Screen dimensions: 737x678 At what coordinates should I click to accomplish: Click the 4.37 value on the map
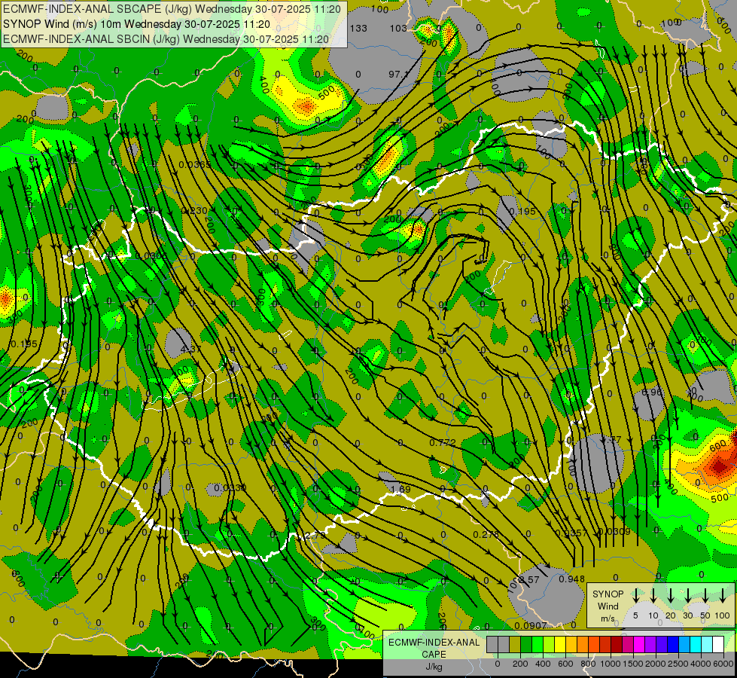pos(190,349)
